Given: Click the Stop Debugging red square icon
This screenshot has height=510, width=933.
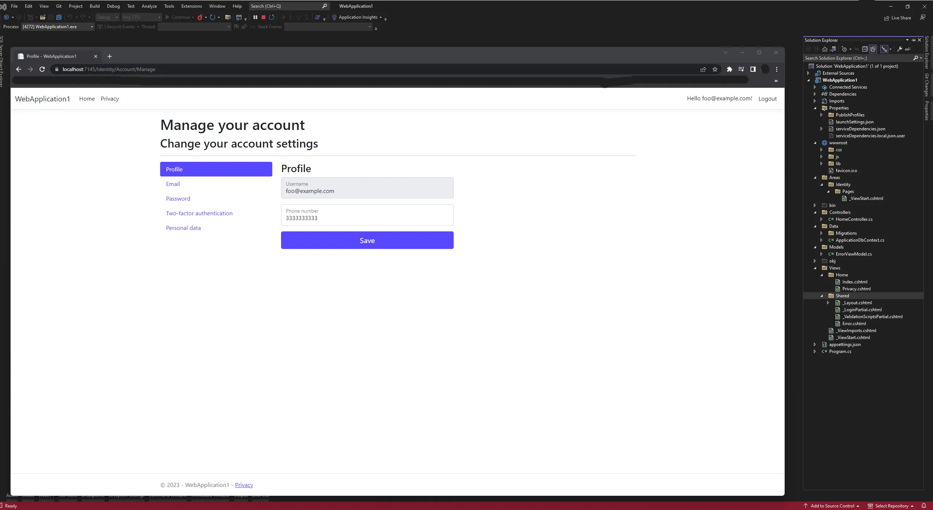Looking at the screenshot, I should [263, 17].
